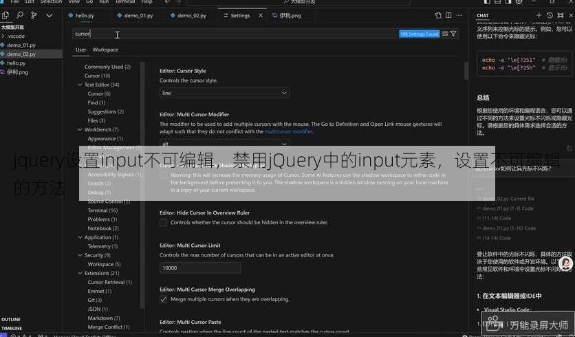This screenshot has height=337, width=575.
Task: Open editor More Actions ellipsis
Action: (x=459, y=15)
